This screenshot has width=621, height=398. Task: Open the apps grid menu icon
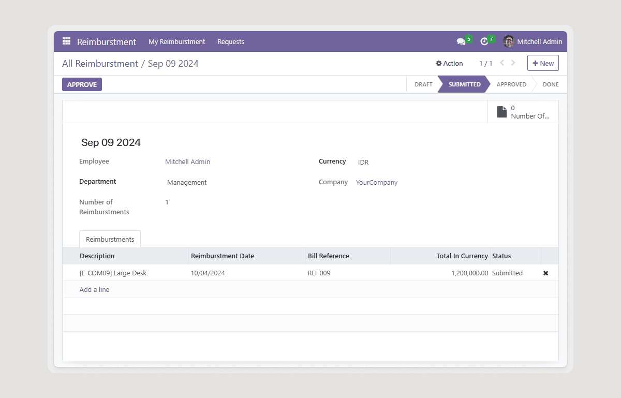(66, 41)
